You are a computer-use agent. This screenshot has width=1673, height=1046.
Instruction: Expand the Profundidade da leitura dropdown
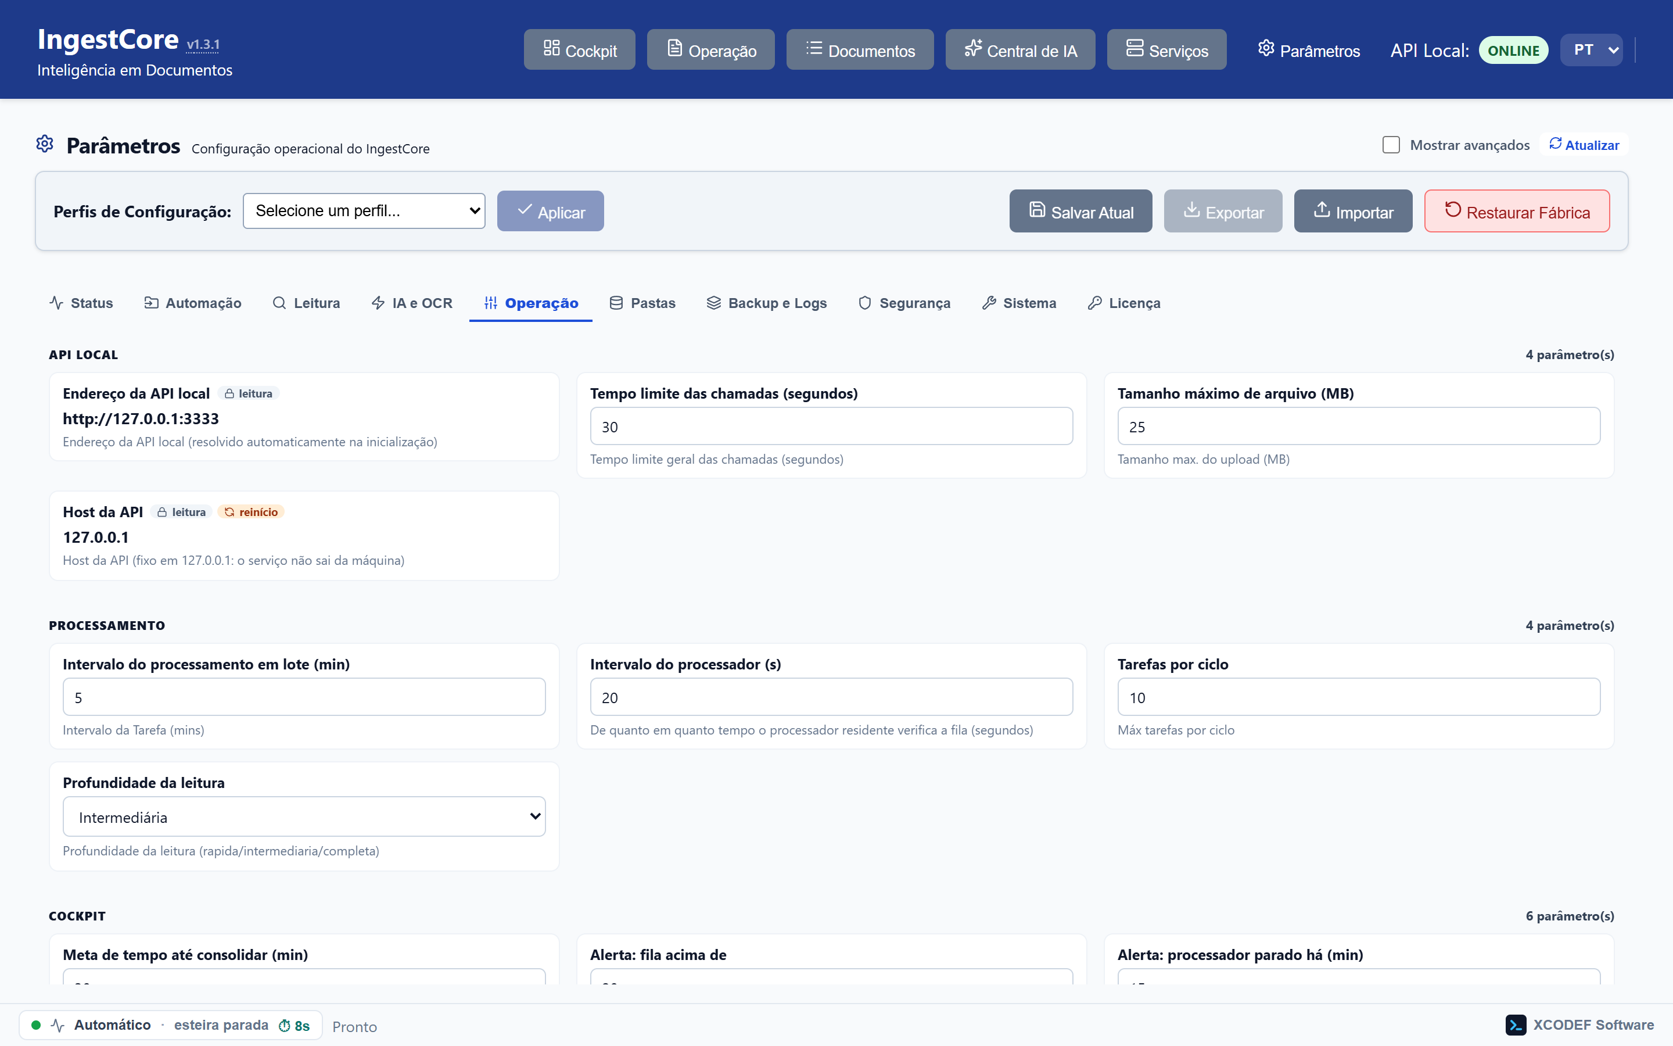[304, 816]
